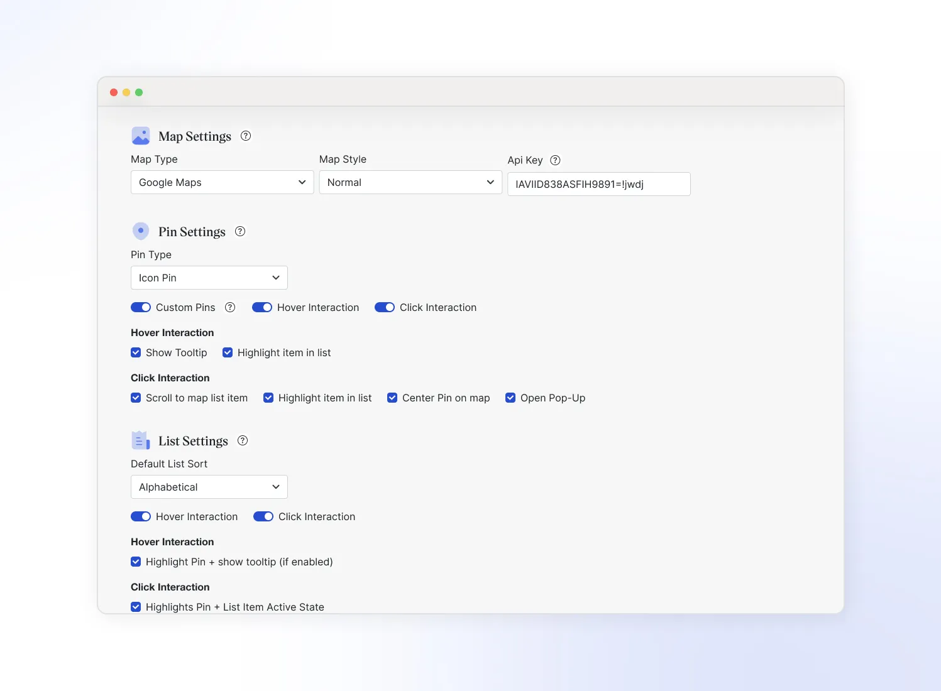Uncheck the Show Tooltip checkbox
Image resolution: width=941 pixels, height=691 pixels.
coord(136,352)
